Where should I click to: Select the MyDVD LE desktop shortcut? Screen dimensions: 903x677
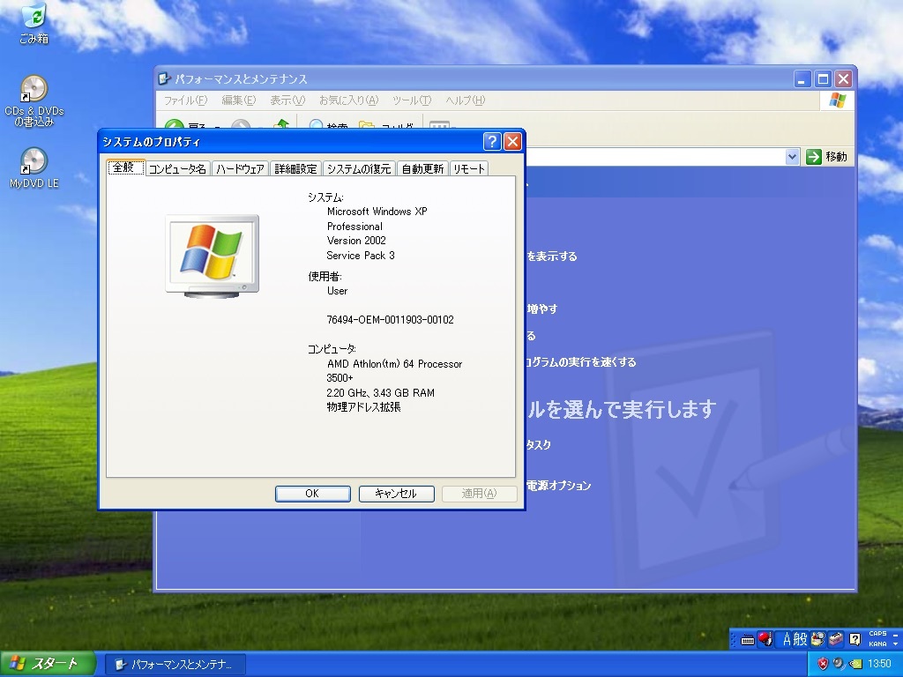[34, 168]
